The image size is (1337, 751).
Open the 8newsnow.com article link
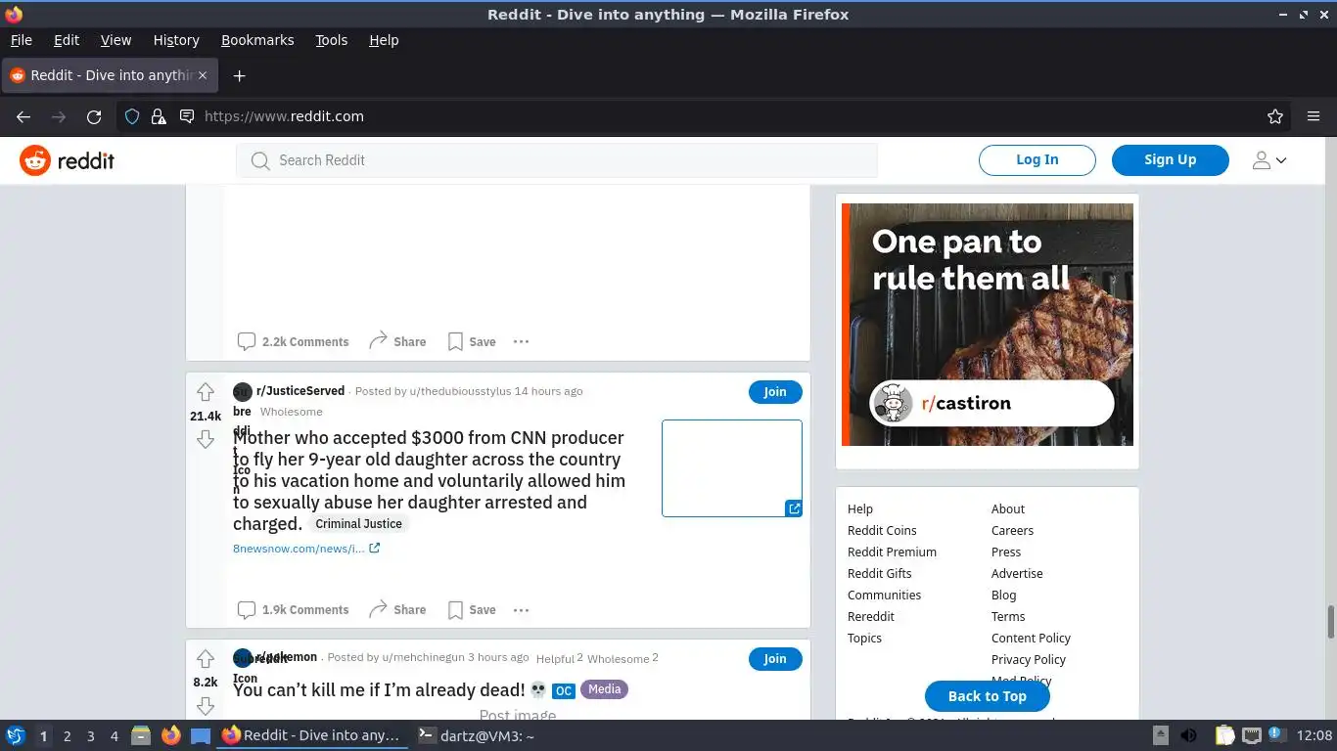pos(306,549)
